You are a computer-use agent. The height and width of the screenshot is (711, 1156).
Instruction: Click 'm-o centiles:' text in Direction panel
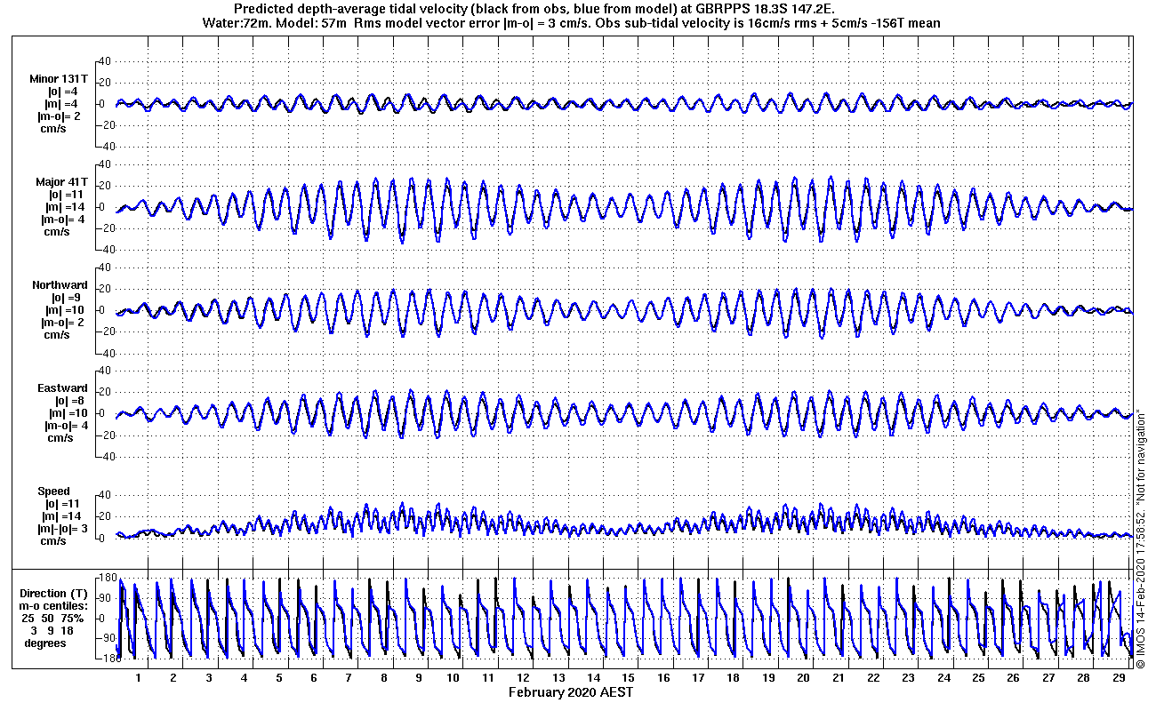point(55,605)
